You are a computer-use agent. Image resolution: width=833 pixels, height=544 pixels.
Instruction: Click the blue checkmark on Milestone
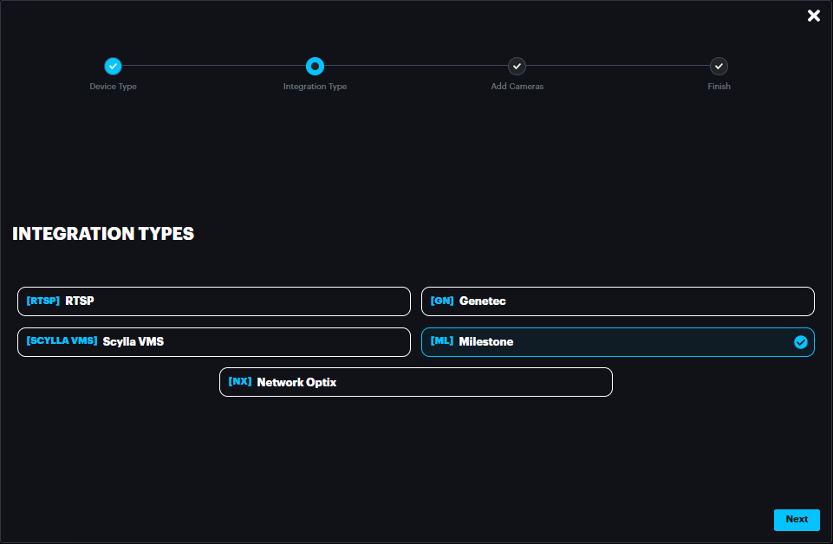click(x=800, y=342)
